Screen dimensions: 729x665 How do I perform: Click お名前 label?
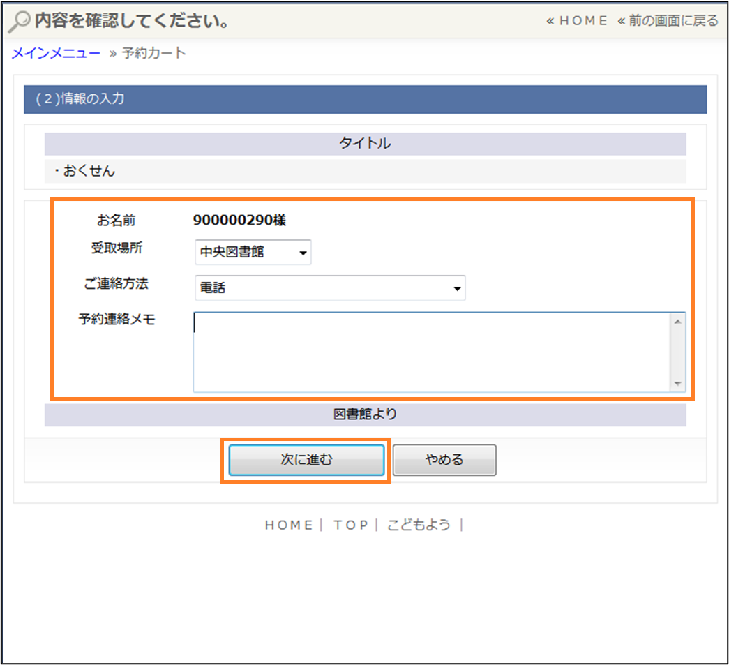(x=117, y=220)
